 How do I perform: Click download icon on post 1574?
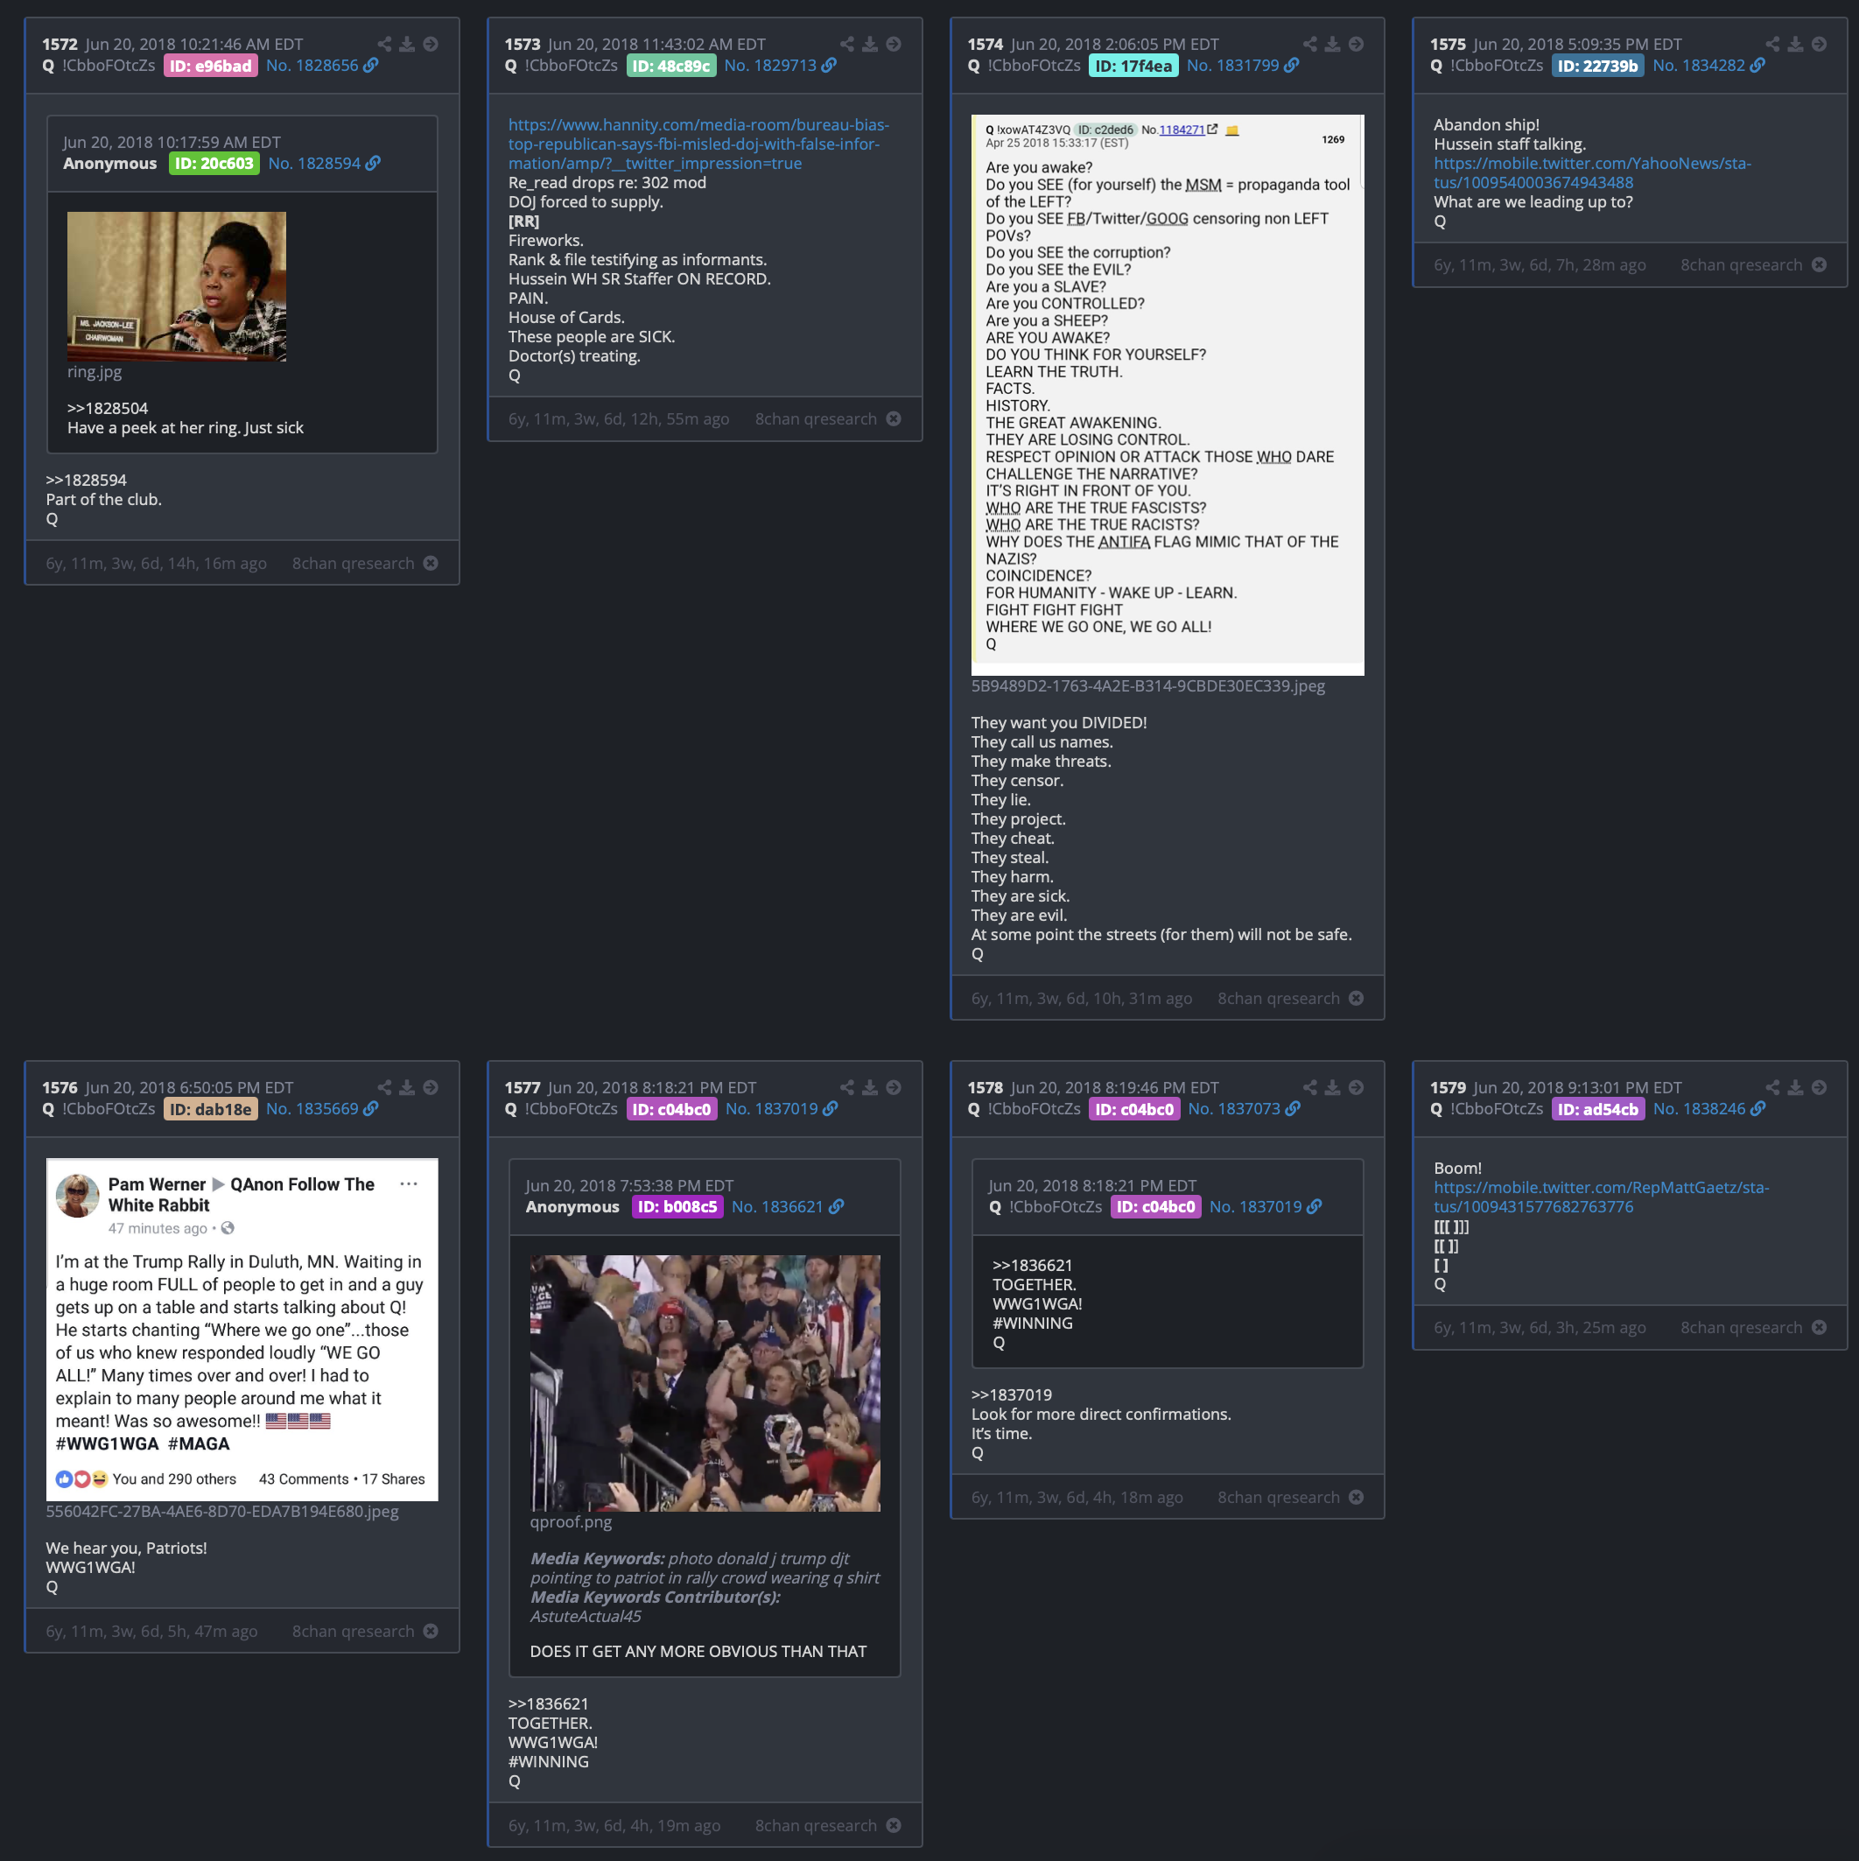click(x=1332, y=45)
